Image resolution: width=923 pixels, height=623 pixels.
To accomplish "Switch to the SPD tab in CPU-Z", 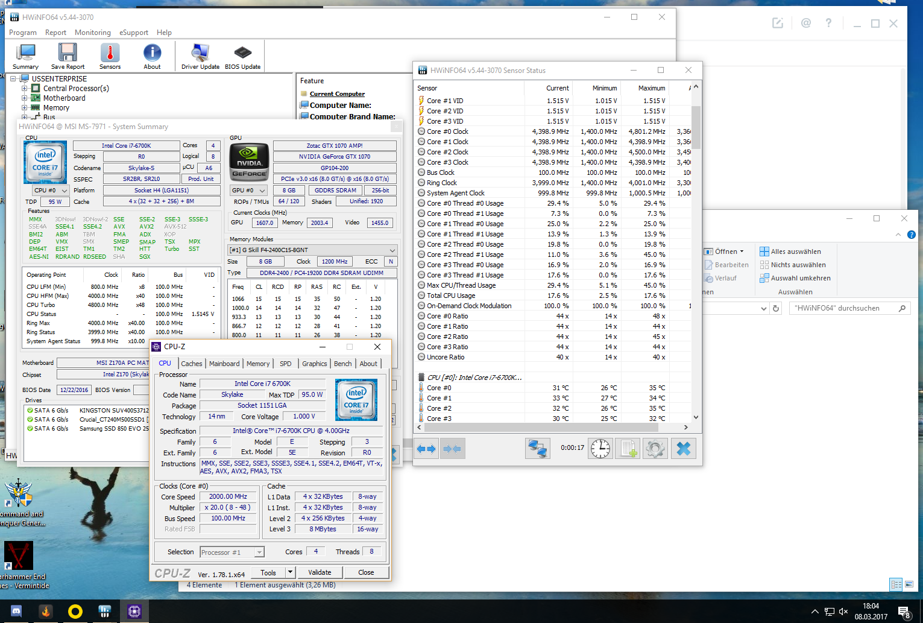I will (286, 364).
